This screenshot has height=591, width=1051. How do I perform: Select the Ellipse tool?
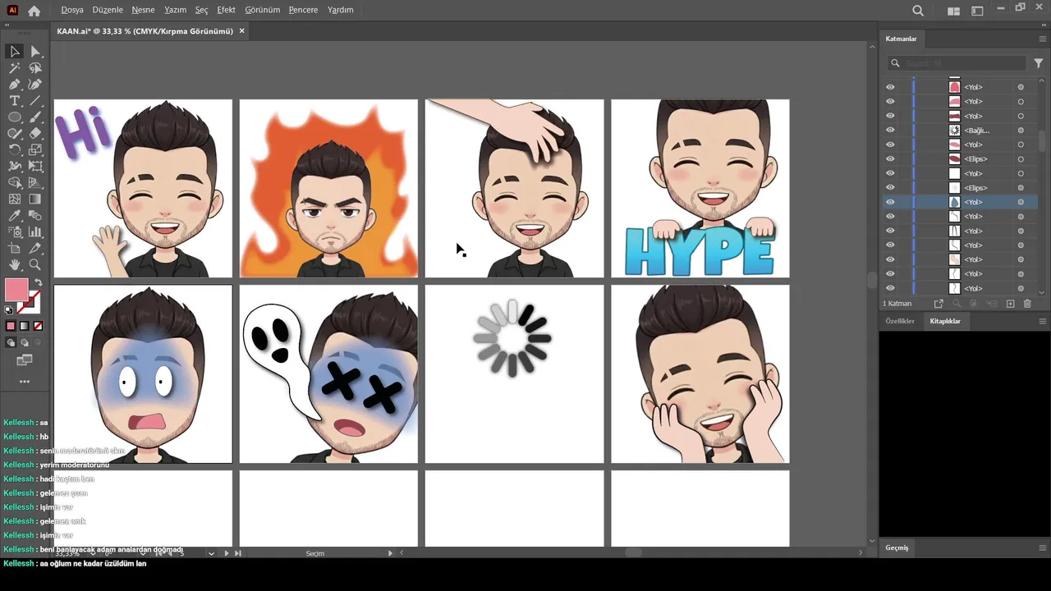point(15,117)
